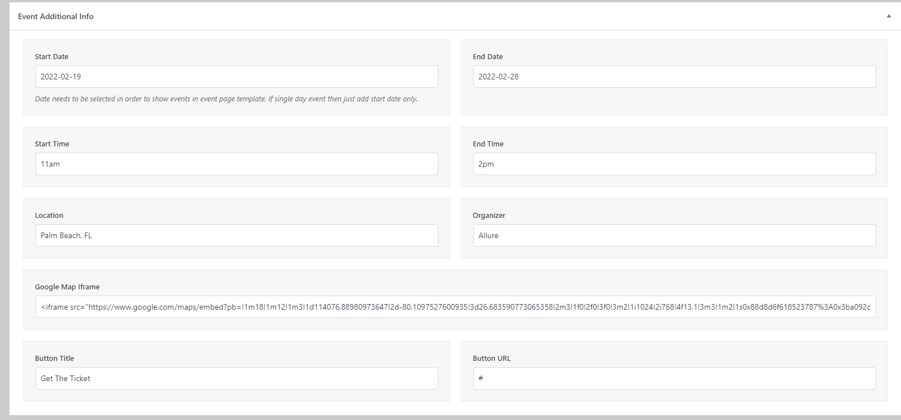Screen dimensions: 901x420
Task: Click the Location label
Action: point(49,216)
